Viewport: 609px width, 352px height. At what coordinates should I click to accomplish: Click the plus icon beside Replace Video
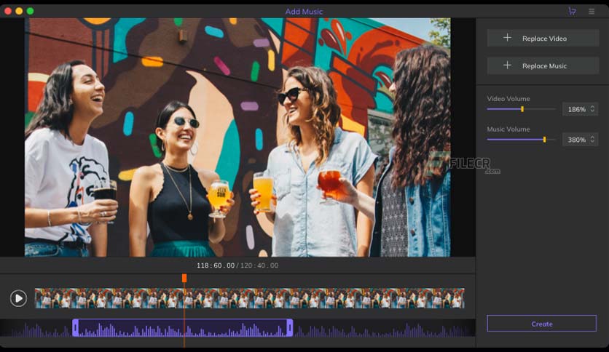click(x=507, y=38)
